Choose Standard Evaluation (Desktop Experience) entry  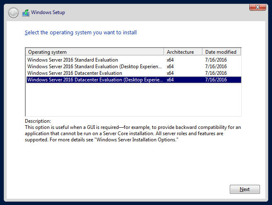[95, 67]
